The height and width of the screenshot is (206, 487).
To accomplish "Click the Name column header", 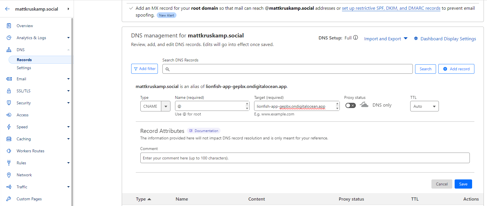I will point(182,199).
